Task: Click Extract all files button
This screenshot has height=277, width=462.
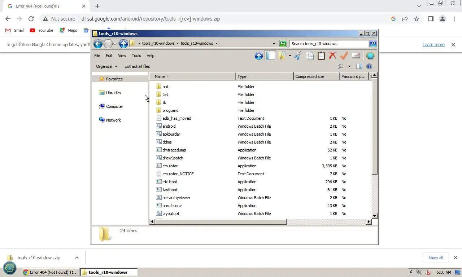Action: (x=137, y=66)
